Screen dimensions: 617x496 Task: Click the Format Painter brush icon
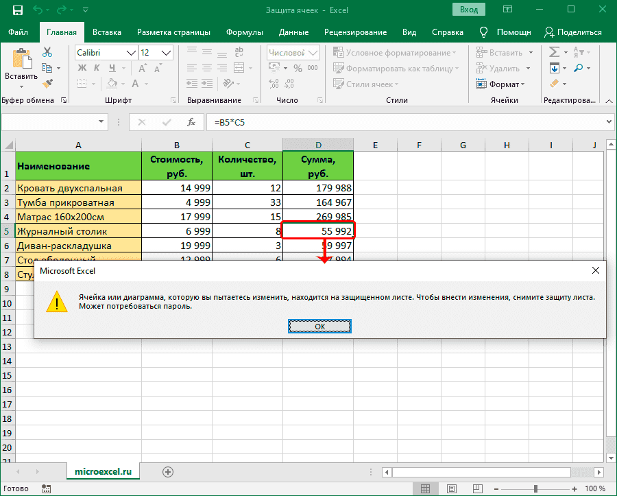pos(47,84)
